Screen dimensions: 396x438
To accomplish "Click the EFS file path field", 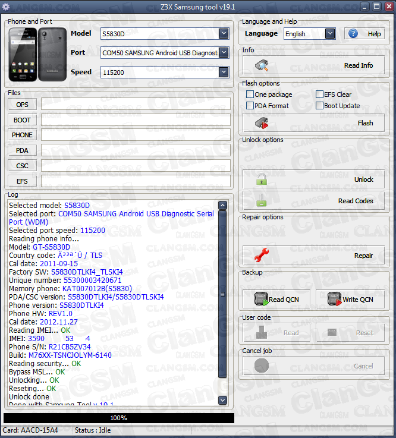I will click(136, 181).
